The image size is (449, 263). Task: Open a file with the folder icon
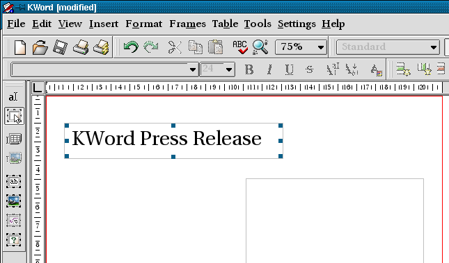[x=40, y=47]
